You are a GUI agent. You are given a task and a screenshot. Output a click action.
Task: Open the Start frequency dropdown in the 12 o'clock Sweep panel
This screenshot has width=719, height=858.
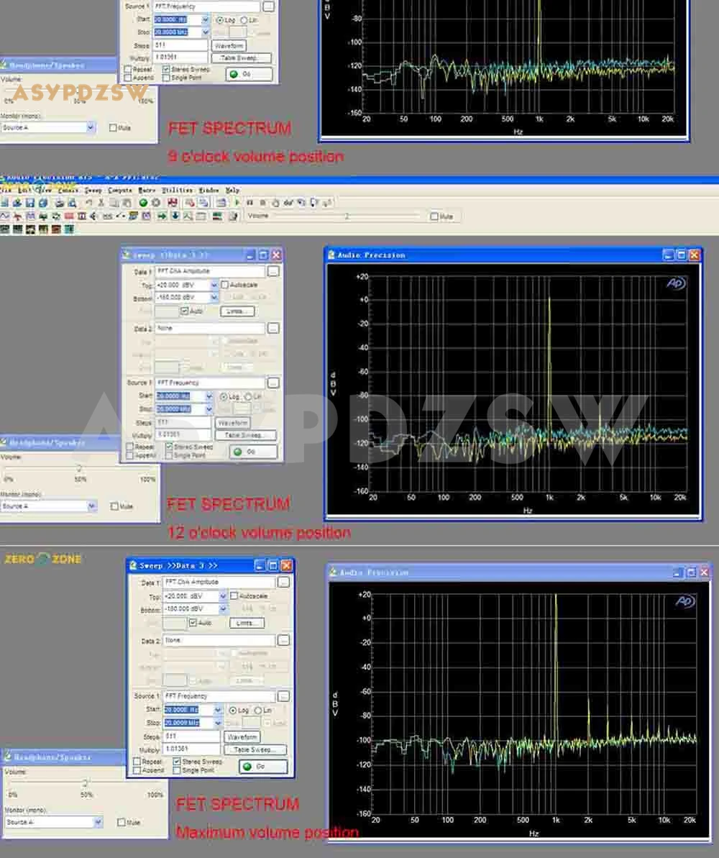pos(209,396)
